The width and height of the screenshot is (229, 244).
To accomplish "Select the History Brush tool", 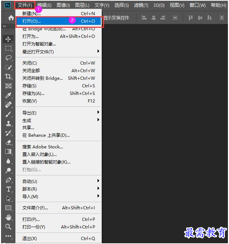I will point(8,133).
